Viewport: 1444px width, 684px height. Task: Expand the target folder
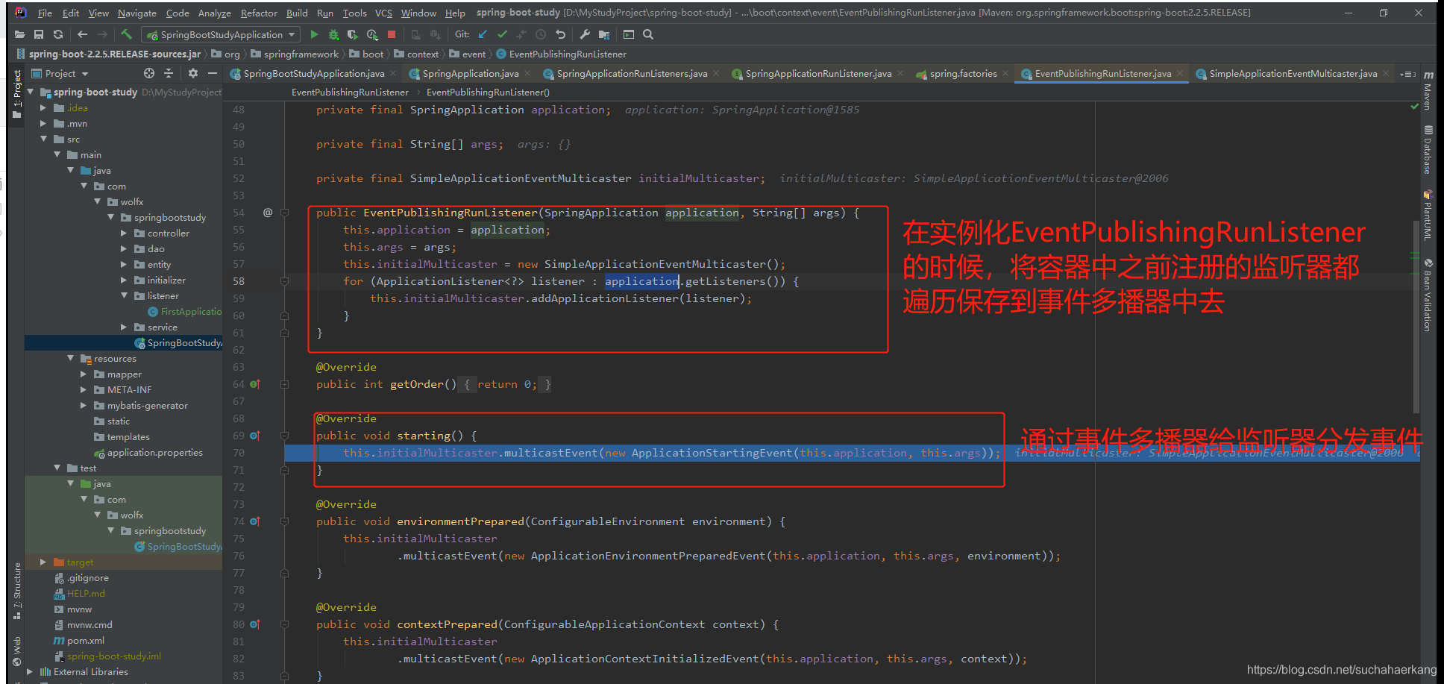[x=44, y=562]
